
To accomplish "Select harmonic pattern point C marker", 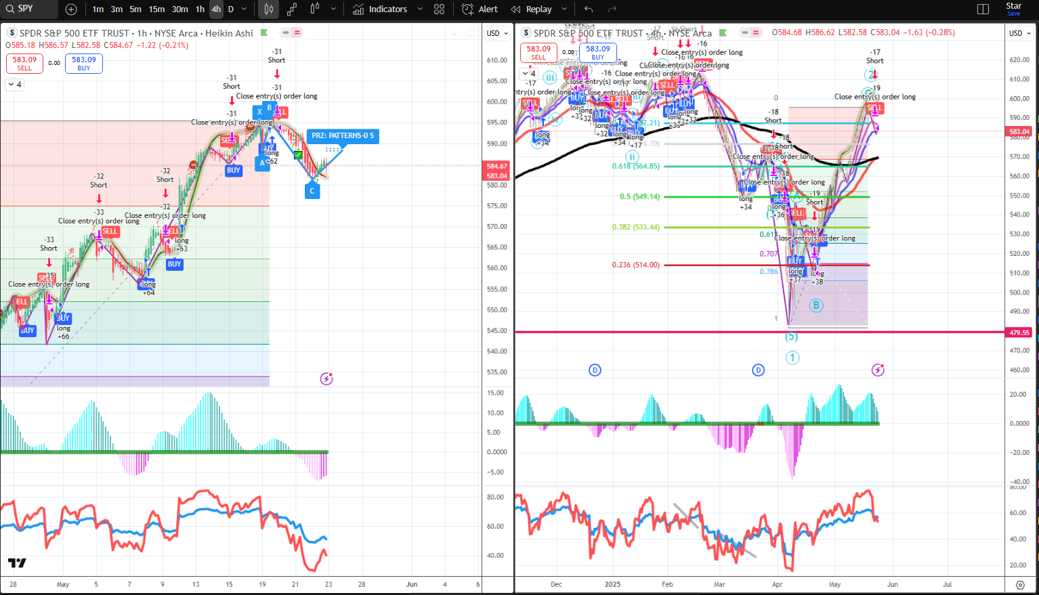I will click(312, 191).
